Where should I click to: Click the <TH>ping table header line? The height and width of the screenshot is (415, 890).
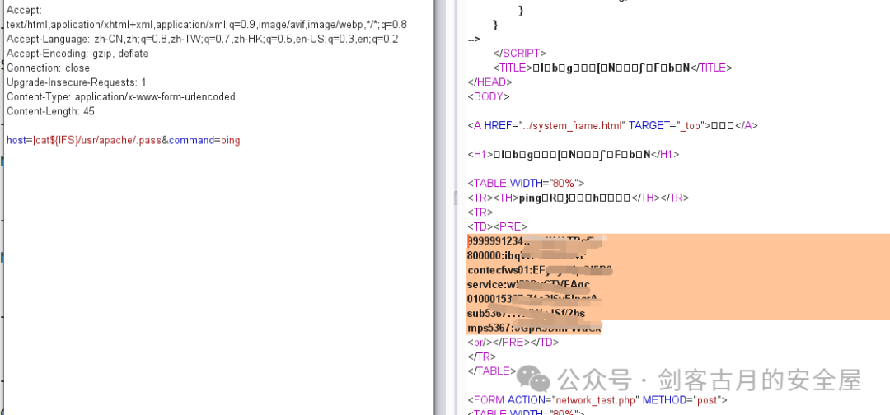(x=578, y=198)
